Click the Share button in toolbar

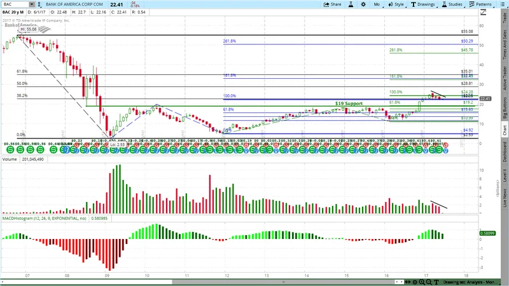tap(332, 4)
